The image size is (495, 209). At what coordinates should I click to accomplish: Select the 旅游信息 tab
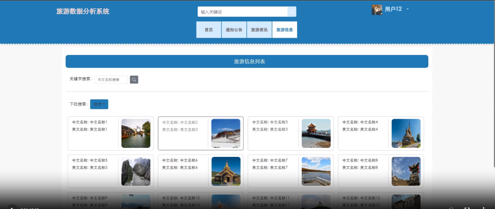tap(285, 30)
